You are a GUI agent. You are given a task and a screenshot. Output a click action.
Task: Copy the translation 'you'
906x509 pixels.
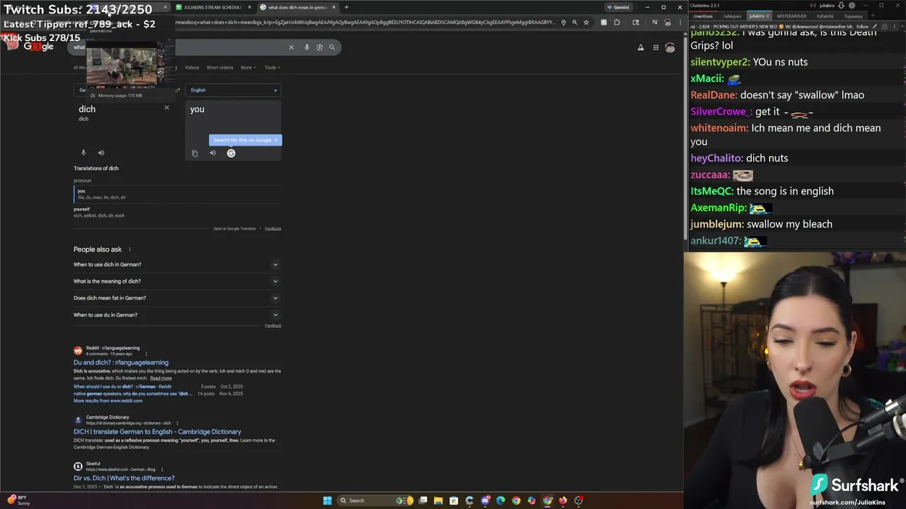[x=195, y=153]
